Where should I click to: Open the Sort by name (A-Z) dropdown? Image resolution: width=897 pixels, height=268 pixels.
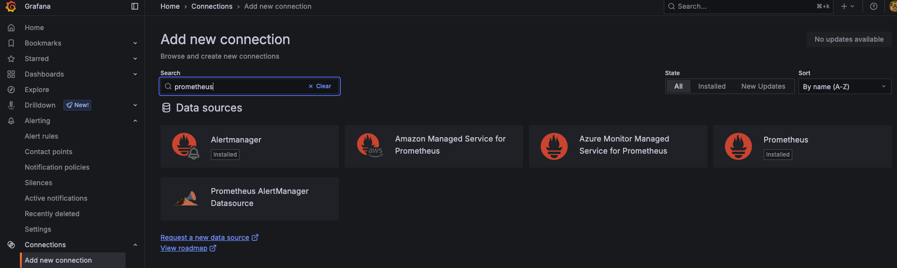click(845, 86)
